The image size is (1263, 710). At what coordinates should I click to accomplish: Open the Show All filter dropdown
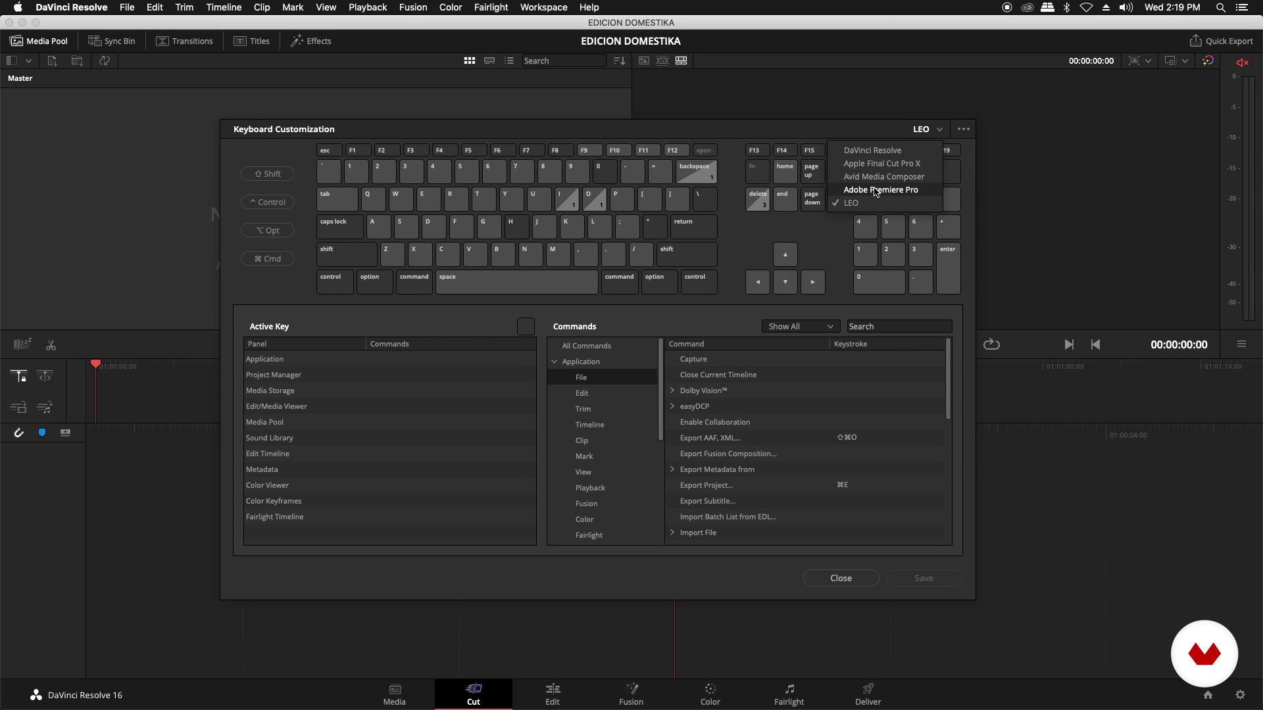click(801, 326)
